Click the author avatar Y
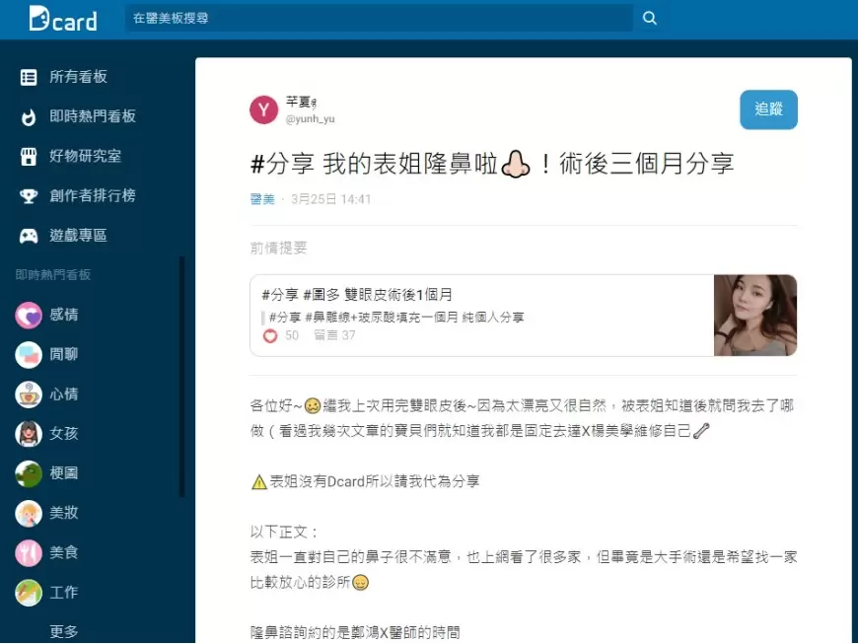858x644 pixels. coord(263,109)
